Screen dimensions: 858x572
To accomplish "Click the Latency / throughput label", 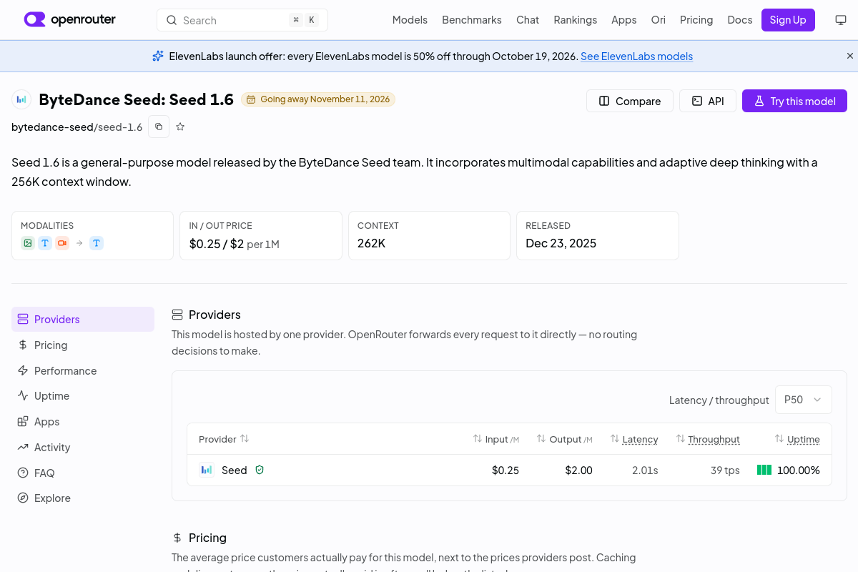I will pyautogui.click(x=719, y=400).
